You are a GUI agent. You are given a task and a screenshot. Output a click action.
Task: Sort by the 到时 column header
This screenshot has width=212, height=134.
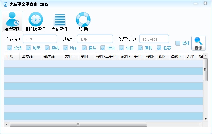coord(87,56)
